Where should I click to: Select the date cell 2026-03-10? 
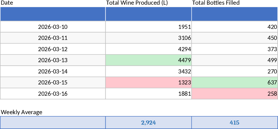coord(53,27)
